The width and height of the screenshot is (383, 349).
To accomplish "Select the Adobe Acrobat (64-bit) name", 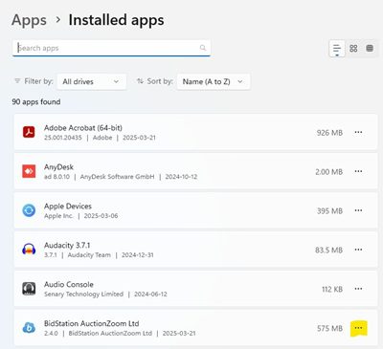I will (x=83, y=128).
